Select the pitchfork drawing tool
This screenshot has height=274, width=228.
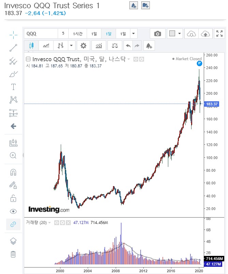coord(13,61)
